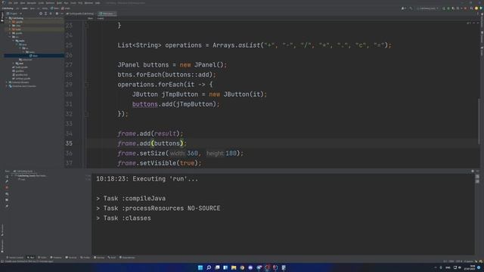Viewport: 484px width, 272px height.
Task: Expand Scratches and Consoles node
Action: pos(7,86)
